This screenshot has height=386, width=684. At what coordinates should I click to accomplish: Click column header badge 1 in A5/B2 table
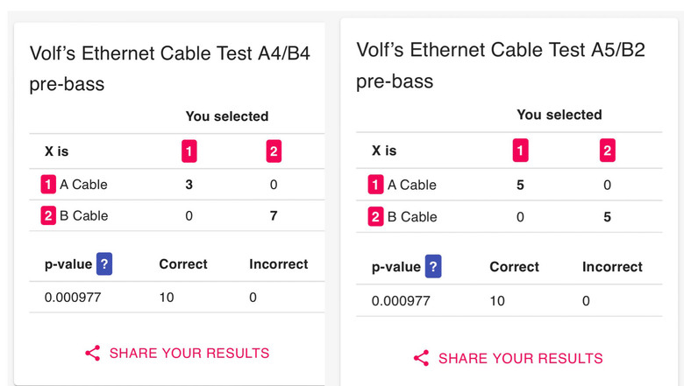[x=520, y=151]
